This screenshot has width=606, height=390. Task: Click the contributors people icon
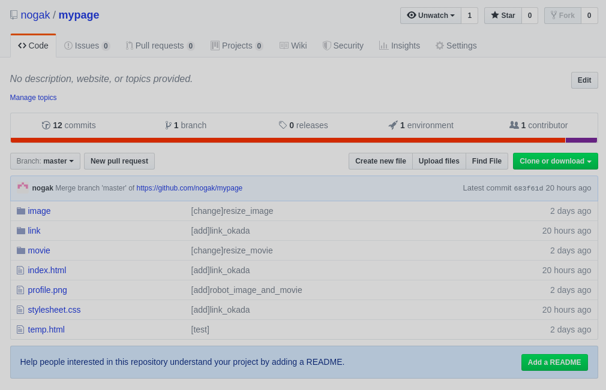(x=514, y=125)
